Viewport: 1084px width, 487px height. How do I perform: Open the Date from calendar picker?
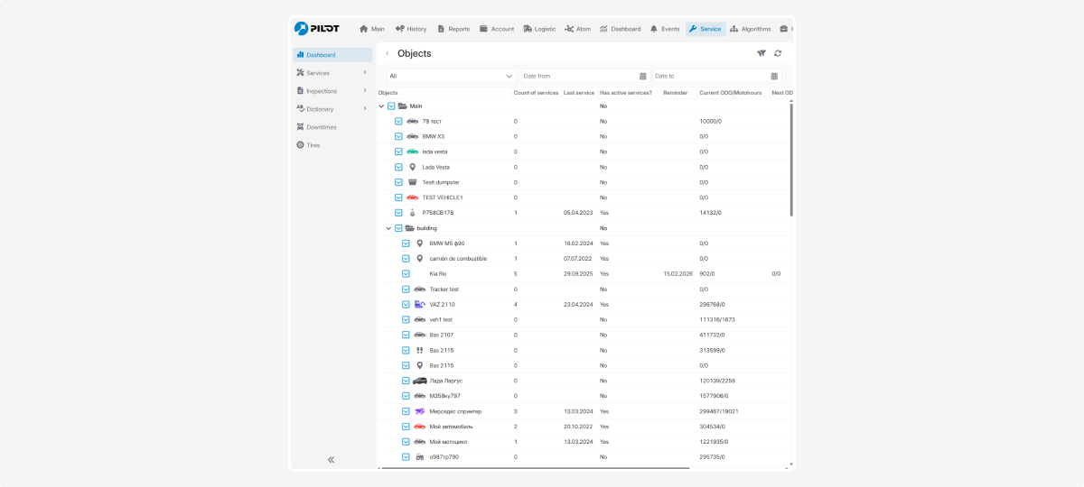[x=643, y=77]
